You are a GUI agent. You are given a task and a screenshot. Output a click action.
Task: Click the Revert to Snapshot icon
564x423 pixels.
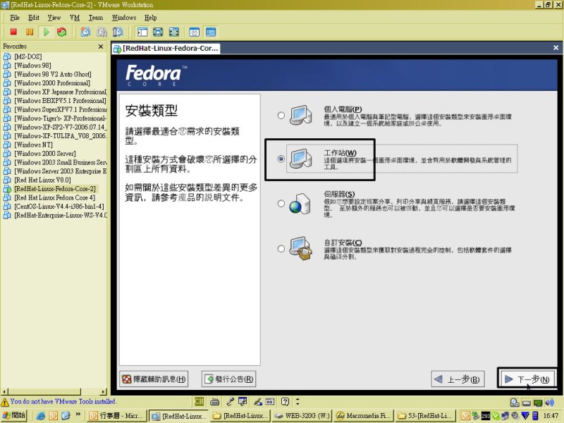[102, 32]
